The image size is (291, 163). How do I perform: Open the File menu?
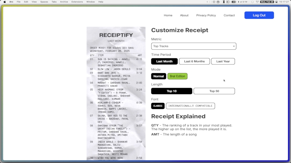pyautogui.click(x=19, y=2)
